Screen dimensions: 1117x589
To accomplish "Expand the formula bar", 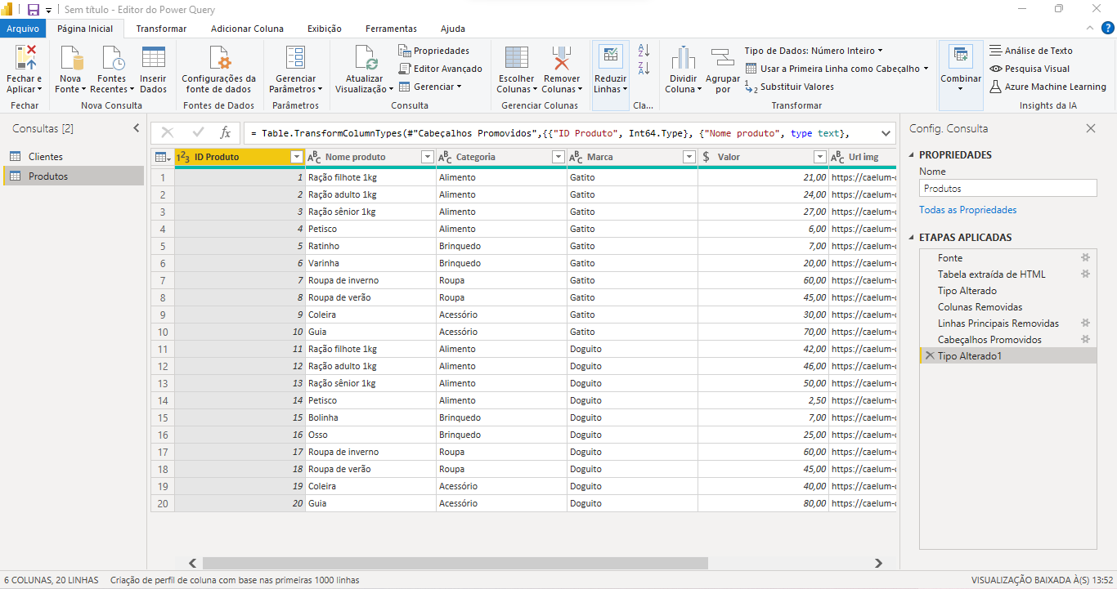I will 886,133.
